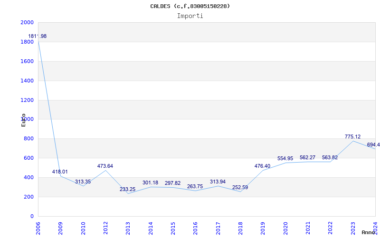
Task: Select the 252.59 data label
Action: tap(240, 187)
